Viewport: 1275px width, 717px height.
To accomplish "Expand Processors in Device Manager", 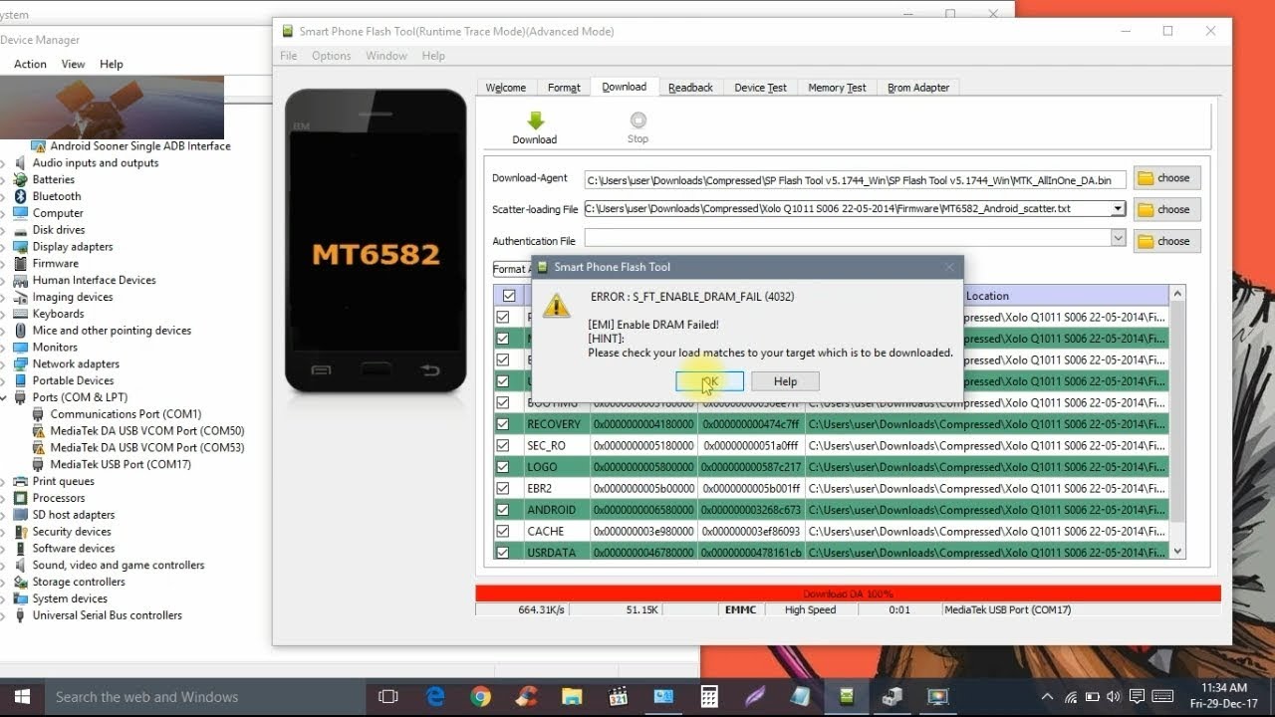I will 4,498.
